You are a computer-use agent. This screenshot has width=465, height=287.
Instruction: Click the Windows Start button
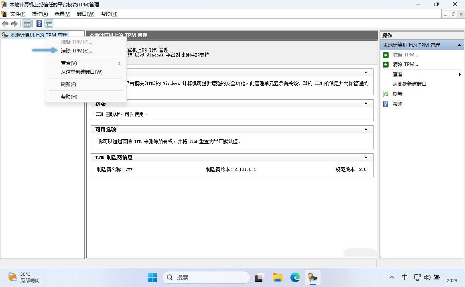click(152, 277)
